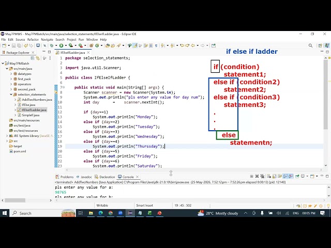Click the Pin Console icon
Image resolution: width=331 pixels, height=248 pixels.
[297, 176]
